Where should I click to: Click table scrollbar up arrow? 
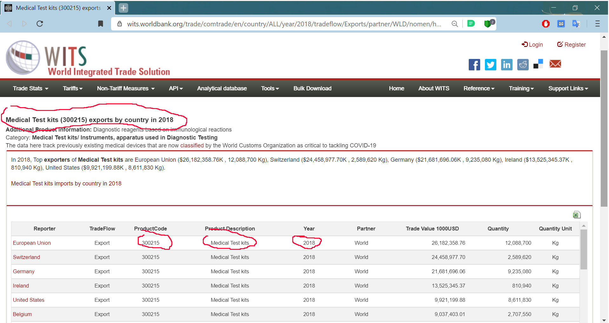pyautogui.click(x=584, y=226)
